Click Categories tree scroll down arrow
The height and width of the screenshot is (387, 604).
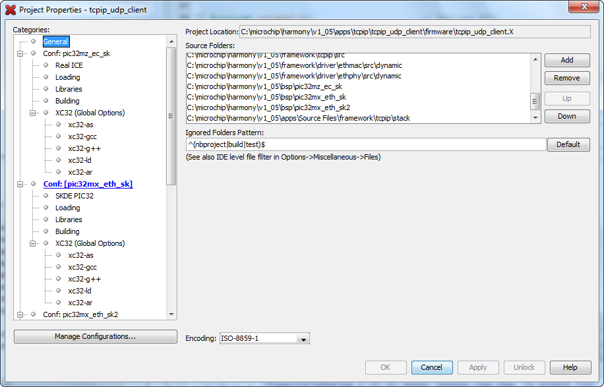(x=171, y=314)
